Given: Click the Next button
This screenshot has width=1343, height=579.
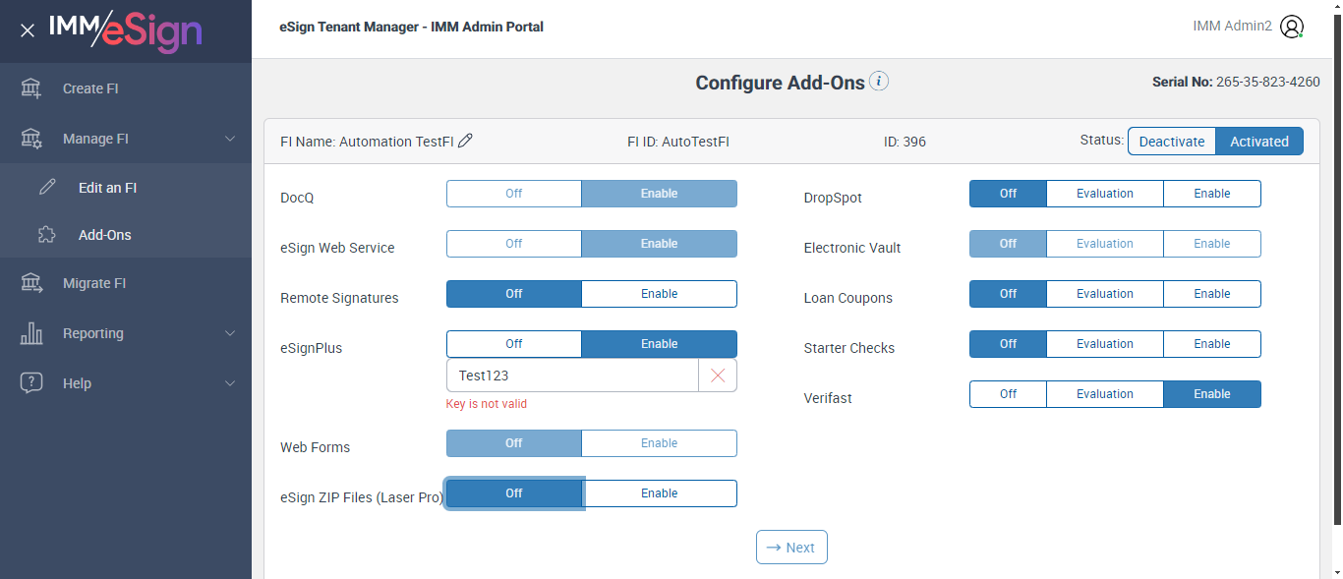Looking at the screenshot, I should pos(791,548).
